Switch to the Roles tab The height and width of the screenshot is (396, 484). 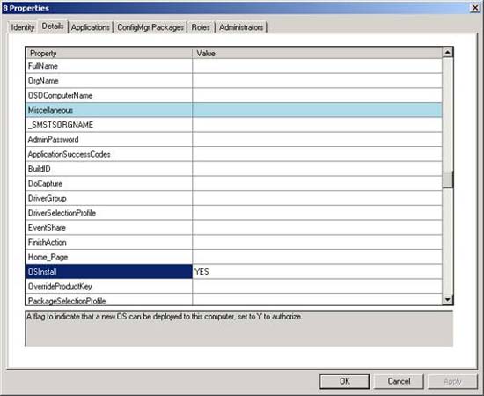click(x=201, y=27)
